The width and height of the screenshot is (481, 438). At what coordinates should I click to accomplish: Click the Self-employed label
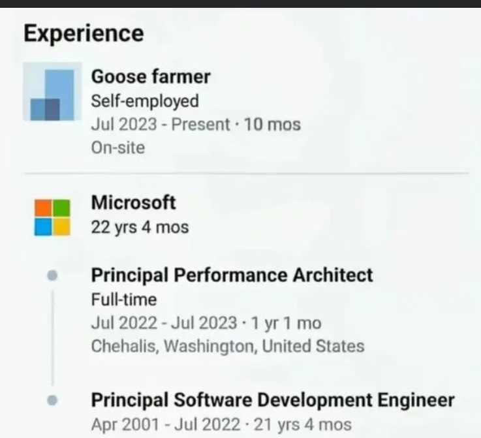coord(145,101)
